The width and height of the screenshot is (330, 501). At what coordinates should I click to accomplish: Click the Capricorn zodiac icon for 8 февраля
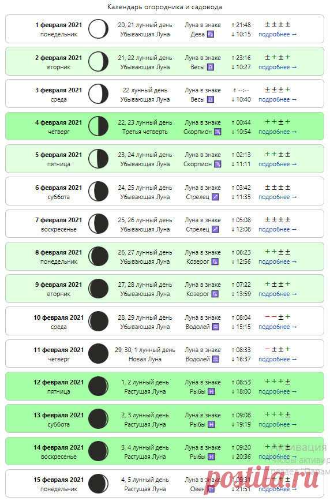coord(215,261)
